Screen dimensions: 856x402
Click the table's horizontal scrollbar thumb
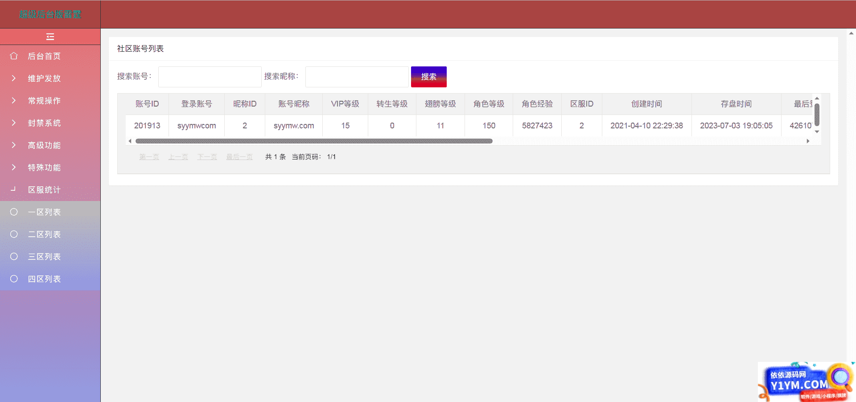point(314,141)
